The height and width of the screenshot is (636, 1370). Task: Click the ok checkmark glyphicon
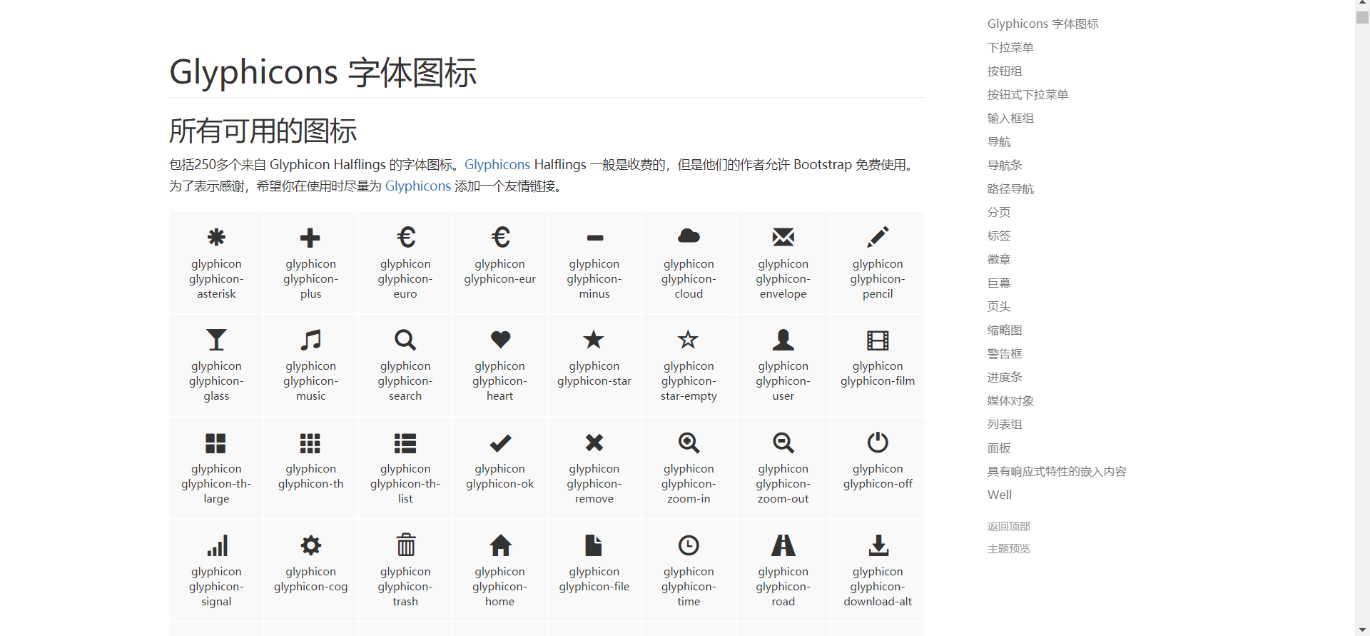(500, 443)
